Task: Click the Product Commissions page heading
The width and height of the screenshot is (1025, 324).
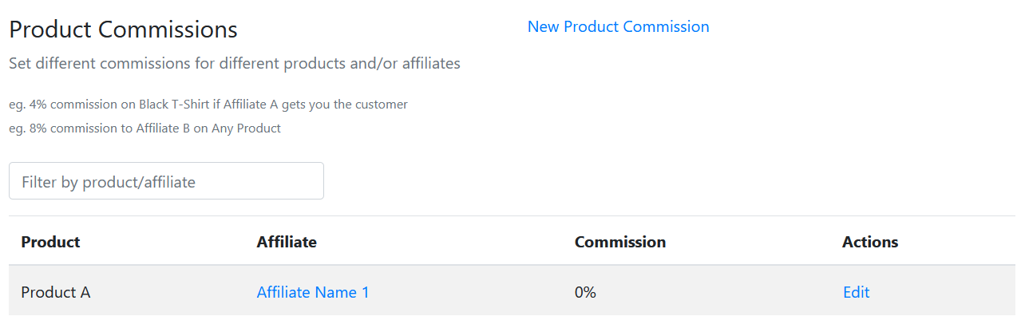Action: tap(123, 30)
